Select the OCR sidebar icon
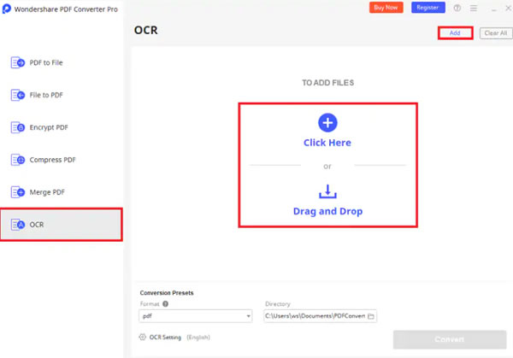 18,225
